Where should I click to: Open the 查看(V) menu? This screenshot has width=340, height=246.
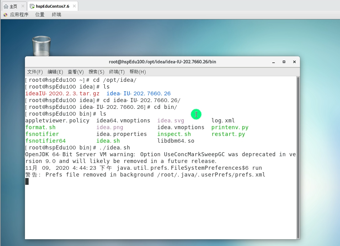point(75,72)
